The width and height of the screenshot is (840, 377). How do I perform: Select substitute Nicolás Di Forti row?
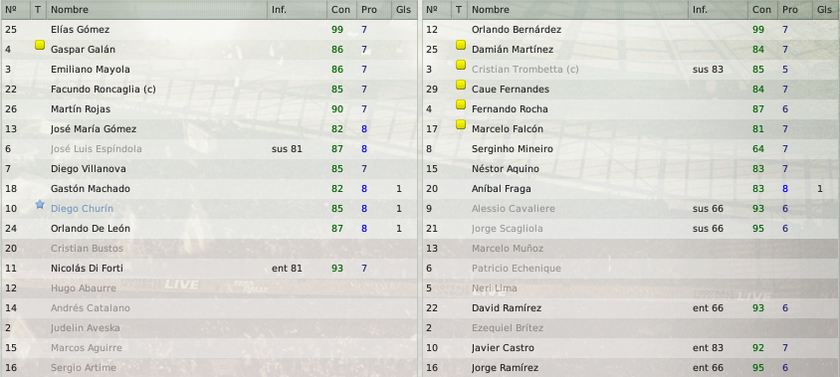point(209,269)
